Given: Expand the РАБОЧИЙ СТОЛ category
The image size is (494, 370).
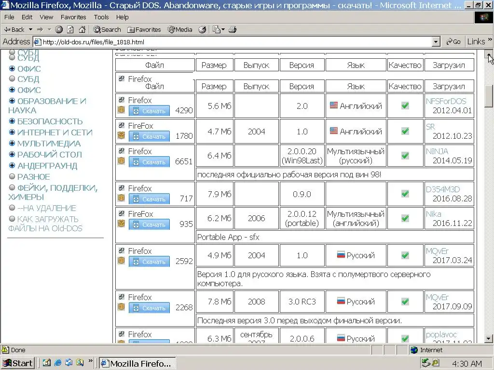Looking at the screenshot, I should (12, 155).
